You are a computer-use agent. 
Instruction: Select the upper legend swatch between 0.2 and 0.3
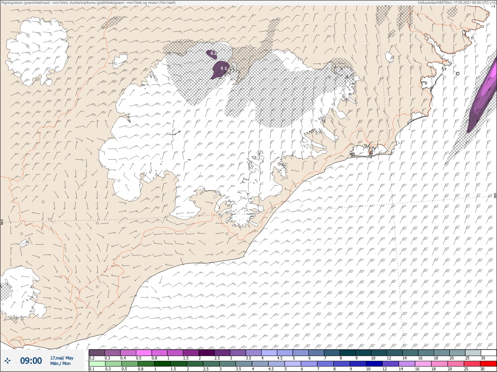click(x=97, y=353)
